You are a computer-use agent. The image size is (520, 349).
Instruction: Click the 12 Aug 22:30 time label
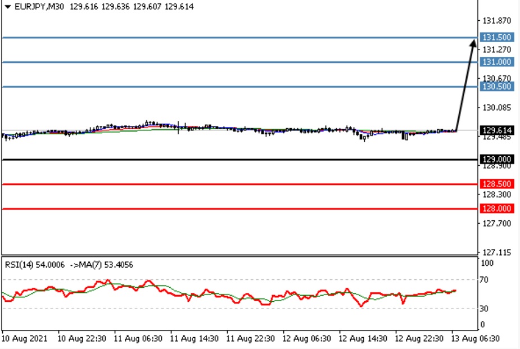pyautogui.click(x=419, y=339)
